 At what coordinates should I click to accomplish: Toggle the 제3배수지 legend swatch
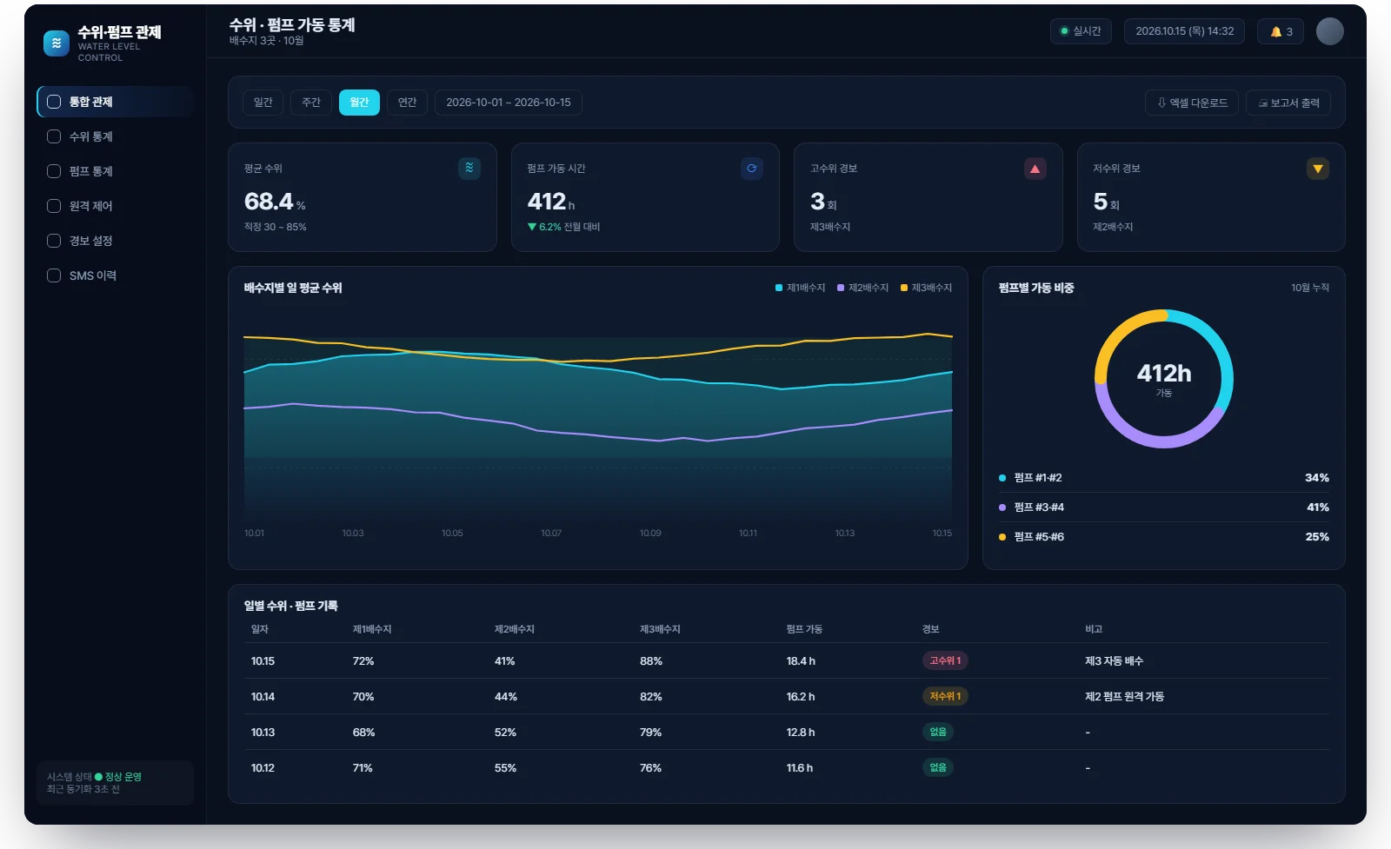(x=904, y=288)
